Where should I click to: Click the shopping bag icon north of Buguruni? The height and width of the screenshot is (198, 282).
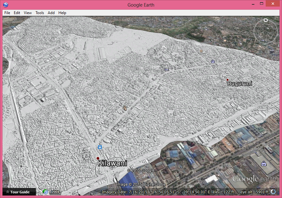pyautogui.click(x=213, y=61)
